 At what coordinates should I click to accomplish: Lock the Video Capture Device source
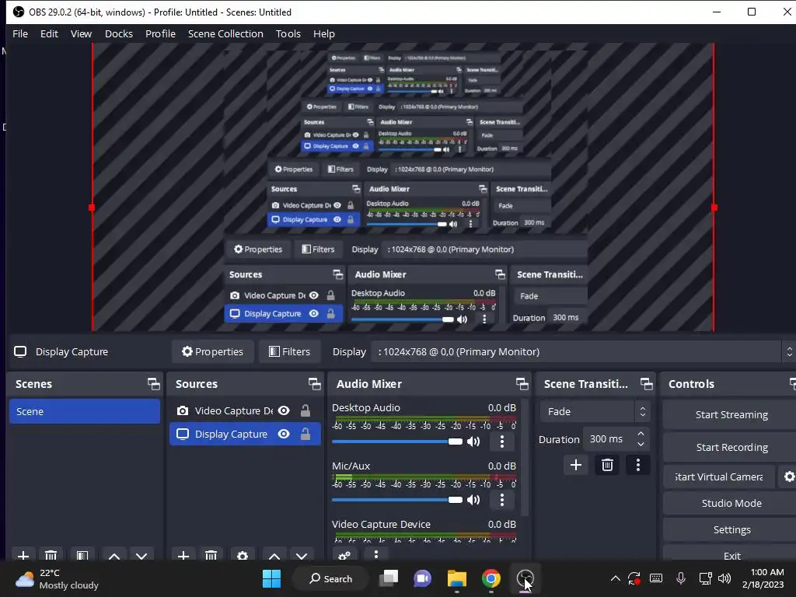coord(305,410)
